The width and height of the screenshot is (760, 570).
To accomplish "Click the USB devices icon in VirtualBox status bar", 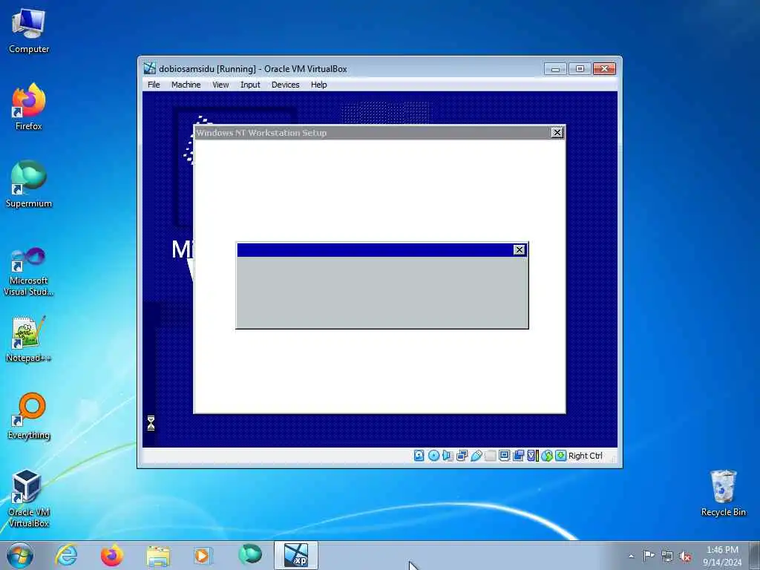I will [x=476, y=456].
